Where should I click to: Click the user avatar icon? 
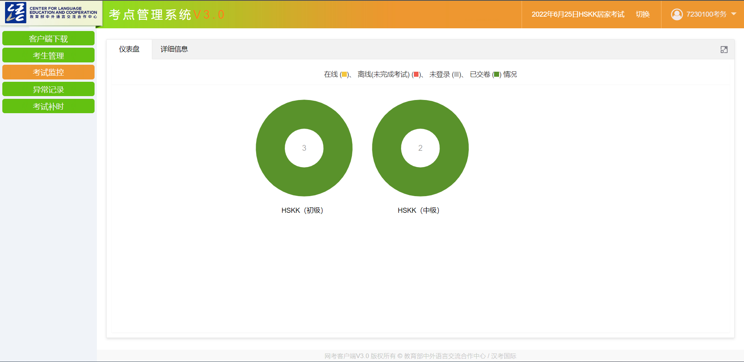[677, 14]
